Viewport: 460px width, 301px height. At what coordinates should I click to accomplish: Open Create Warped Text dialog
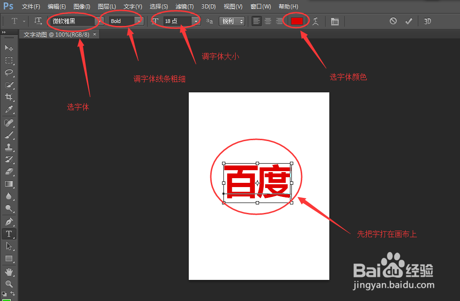[315, 21]
